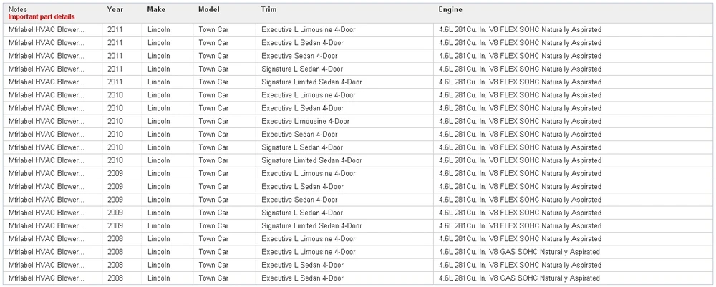Click the 2011 Signature L Sedan 4-Door cell
Viewport: 716px width, 287px height.
point(302,69)
